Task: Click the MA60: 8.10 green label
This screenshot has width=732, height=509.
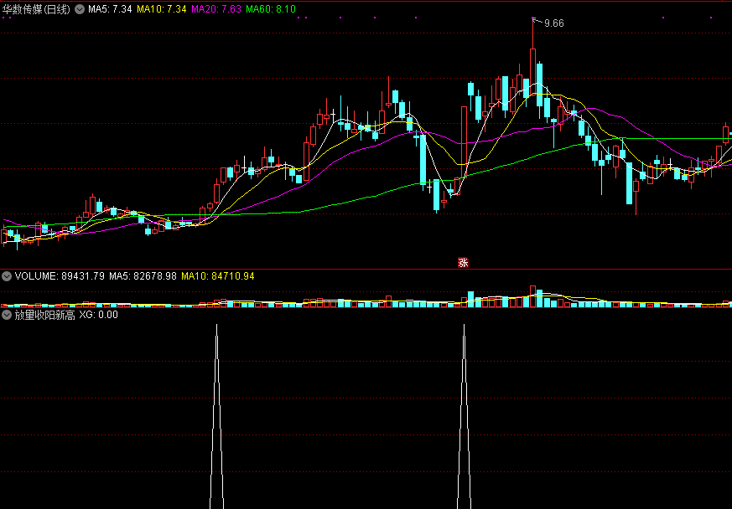Action: coord(271,9)
